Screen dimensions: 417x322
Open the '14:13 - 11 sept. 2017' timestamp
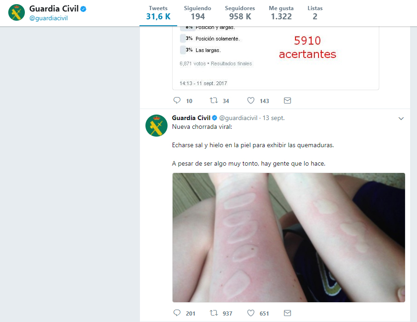tap(203, 83)
